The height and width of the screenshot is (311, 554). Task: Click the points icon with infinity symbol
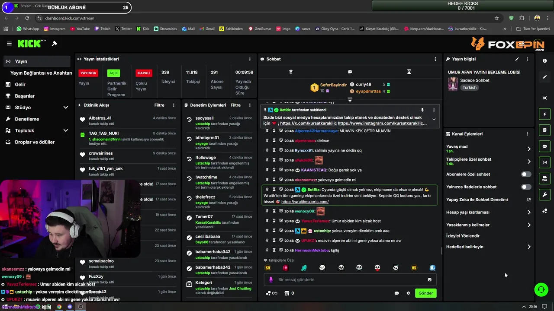(271, 293)
